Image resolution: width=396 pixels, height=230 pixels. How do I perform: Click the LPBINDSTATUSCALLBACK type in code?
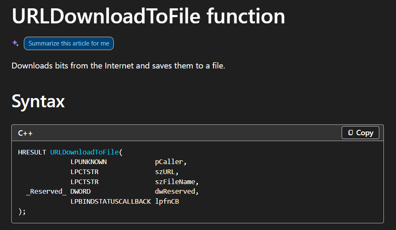tap(110, 202)
